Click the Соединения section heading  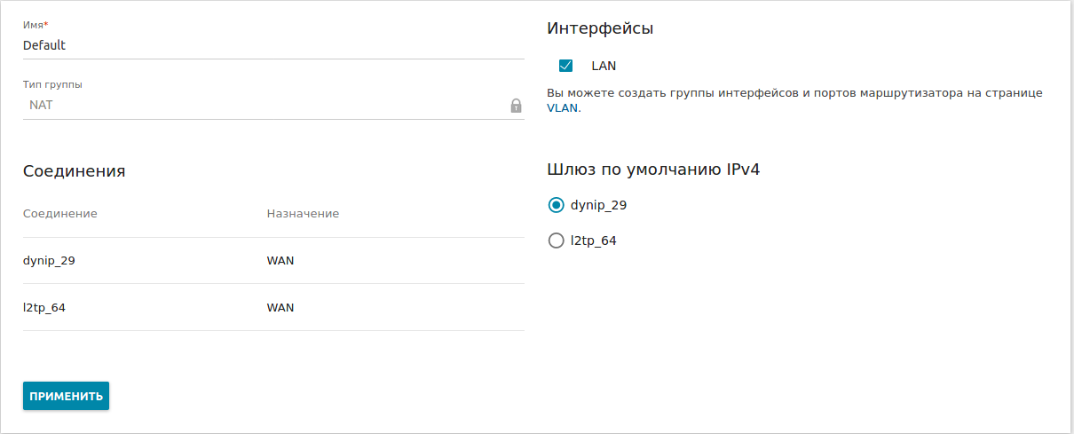click(74, 171)
